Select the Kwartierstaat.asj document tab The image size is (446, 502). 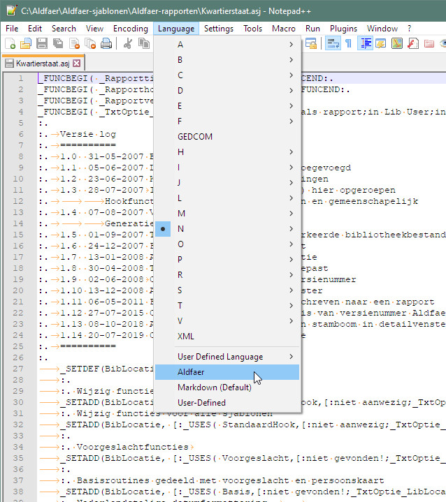[43, 63]
